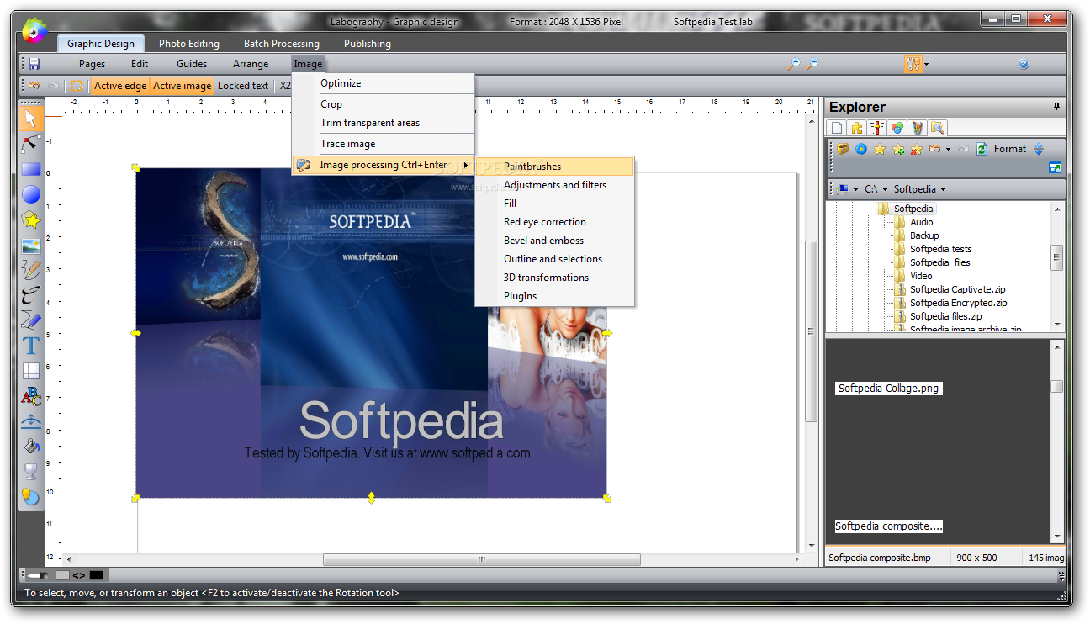Viewport: 1090px width, 624px height.
Task: Open the Explorer undo history dropdown arrow
Action: pyautogui.click(x=948, y=149)
